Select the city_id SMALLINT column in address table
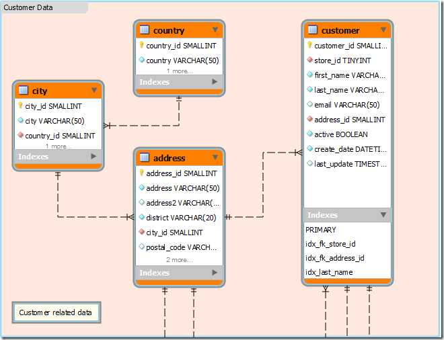This screenshot has height=340, width=444. [179, 232]
